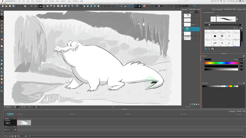Click the Save icon in top toolbar
Viewport: 246px width, 138px height.
pyautogui.click(x=10, y=6)
